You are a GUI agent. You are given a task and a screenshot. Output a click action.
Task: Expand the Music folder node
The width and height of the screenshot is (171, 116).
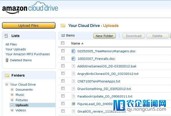pyautogui.click(x=12, y=95)
